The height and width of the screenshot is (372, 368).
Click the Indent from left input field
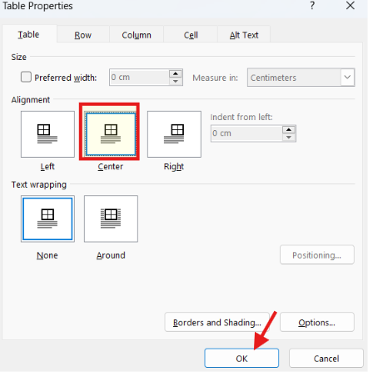click(246, 133)
